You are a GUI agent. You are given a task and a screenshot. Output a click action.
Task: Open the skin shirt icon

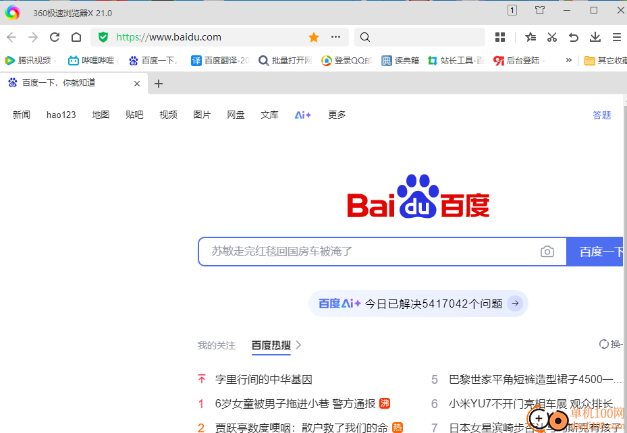click(x=540, y=10)
